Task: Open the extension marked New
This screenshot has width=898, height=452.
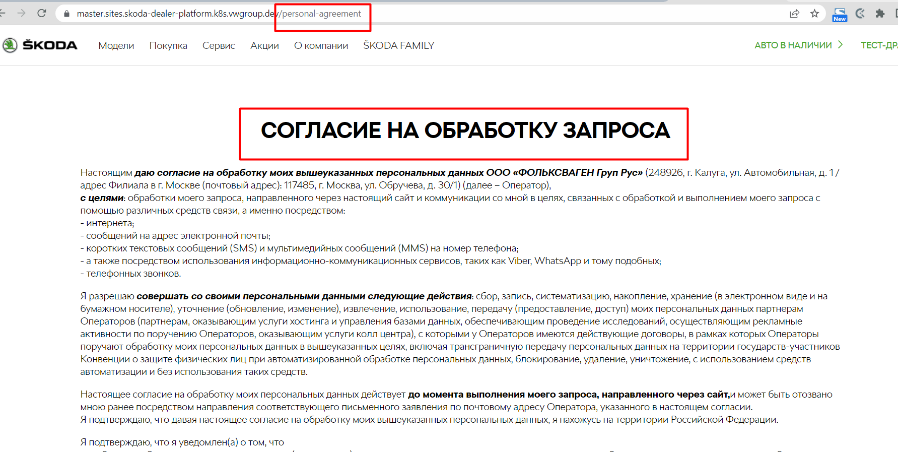Action: pos(840,15)
